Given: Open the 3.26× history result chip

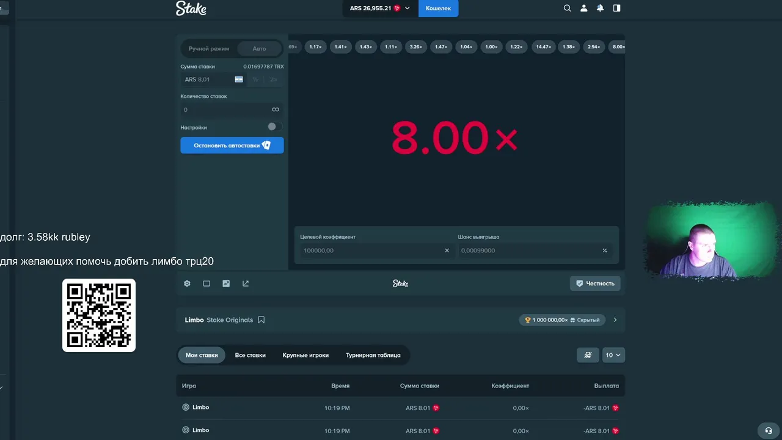Looking at the screenshot, I should coord(416,47).
